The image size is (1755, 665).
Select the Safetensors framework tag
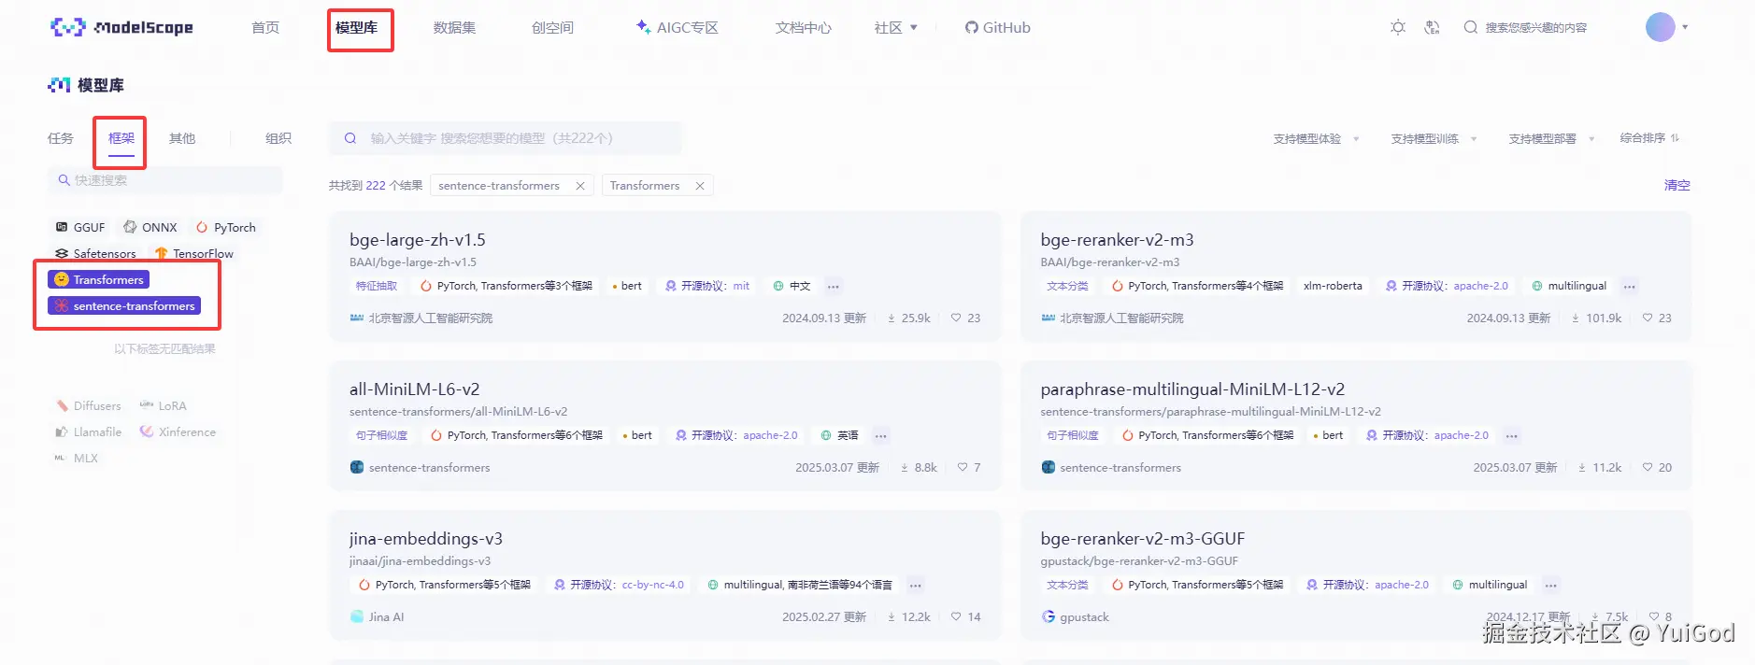(95, 253)
